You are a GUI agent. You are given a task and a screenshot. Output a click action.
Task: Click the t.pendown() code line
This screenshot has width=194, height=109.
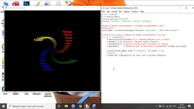[x=146, y=46]
